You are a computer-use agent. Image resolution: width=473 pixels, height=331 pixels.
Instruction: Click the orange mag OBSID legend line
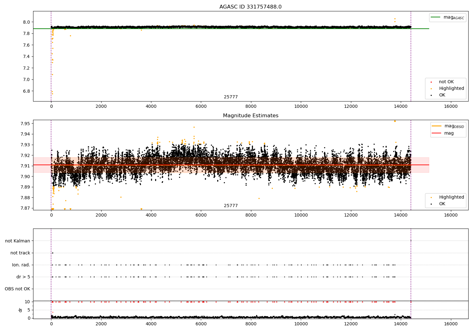pos(437,126)
